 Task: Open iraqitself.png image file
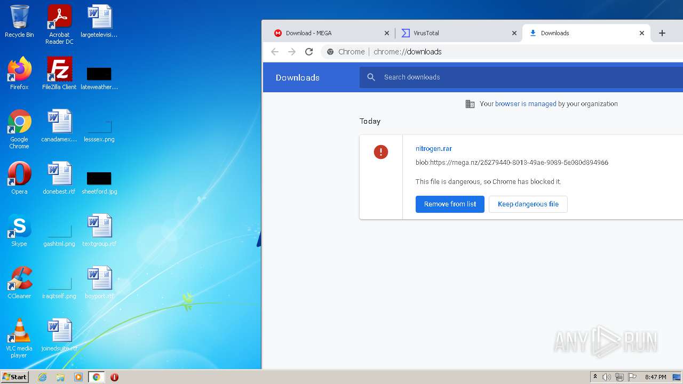click(x=59, y=287)
